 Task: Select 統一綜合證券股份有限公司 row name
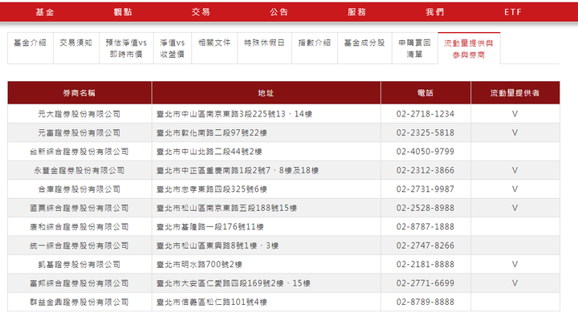[x=79, y=246]
